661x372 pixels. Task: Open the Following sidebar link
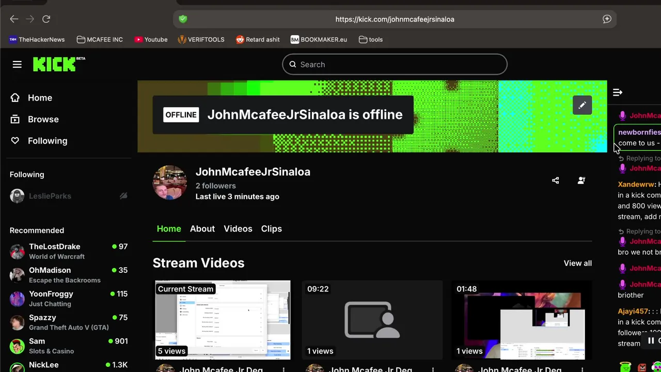point(48,141)
